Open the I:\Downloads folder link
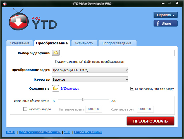Image resolution: width=184 pixels, height=139 pixels. (x=70, y=88)
